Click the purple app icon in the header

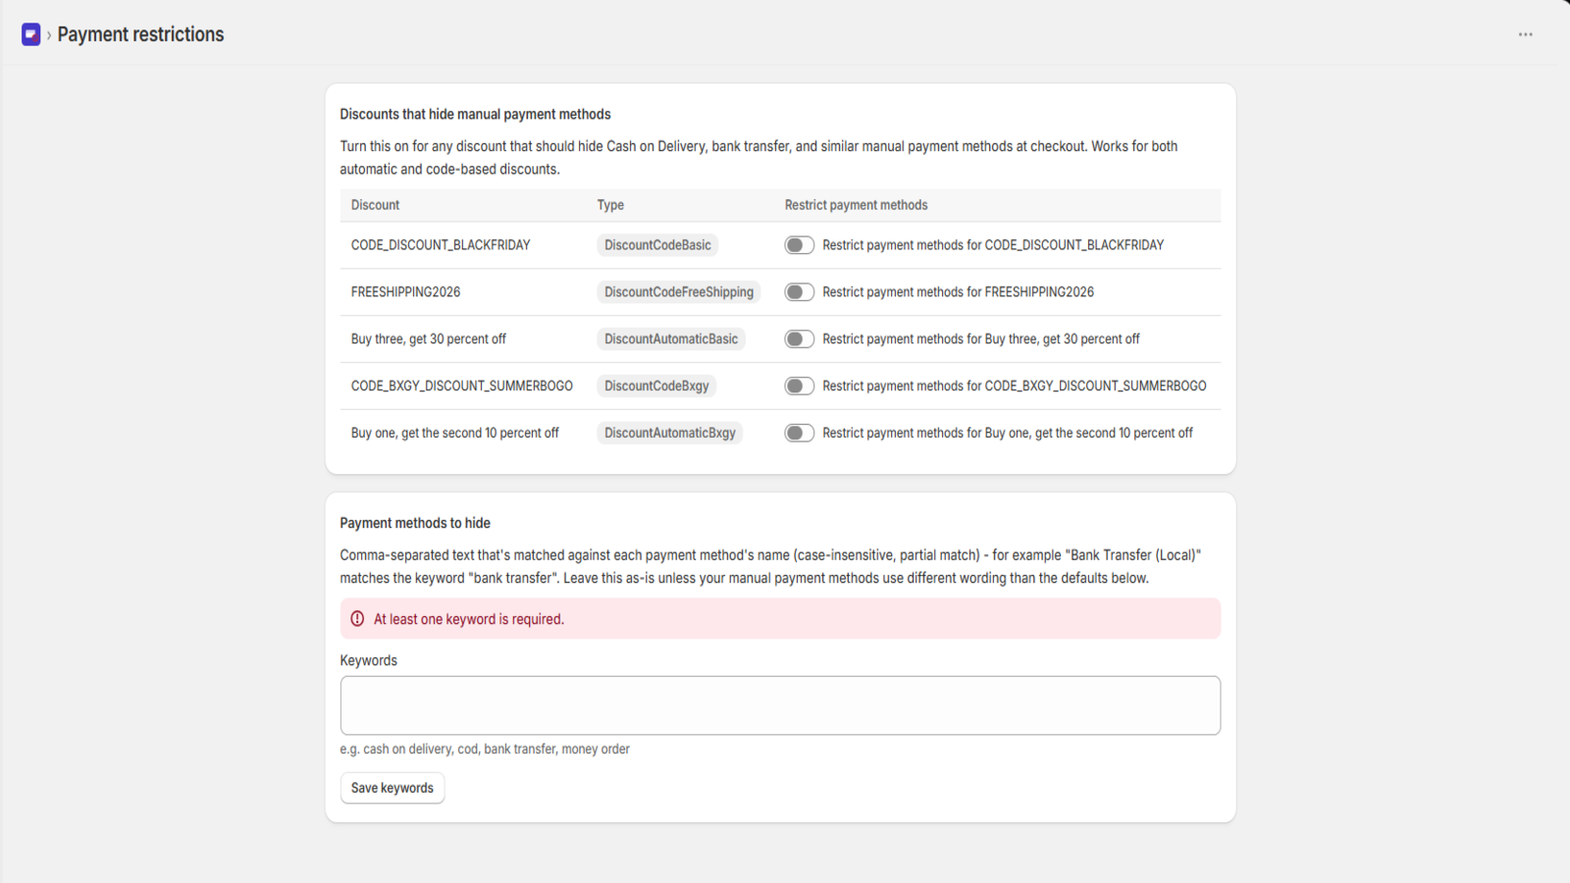pos(31,34)
